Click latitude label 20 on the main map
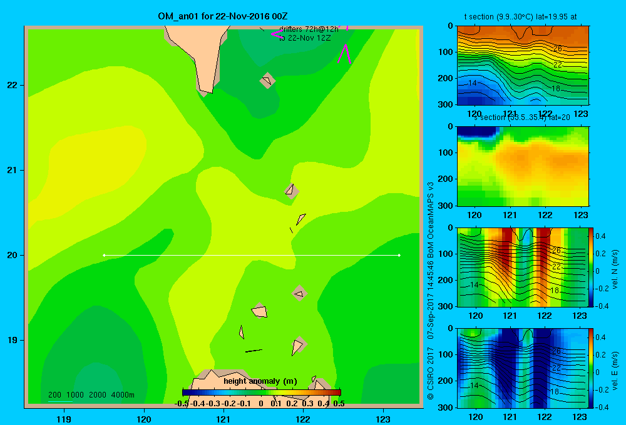The width and height of the screenshot is (626, 425). click(x=12, y=255)
